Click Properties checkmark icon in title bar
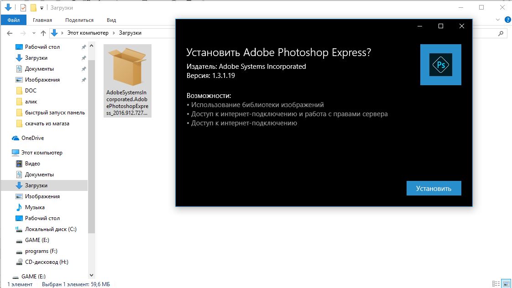 [x=23, y=7]
